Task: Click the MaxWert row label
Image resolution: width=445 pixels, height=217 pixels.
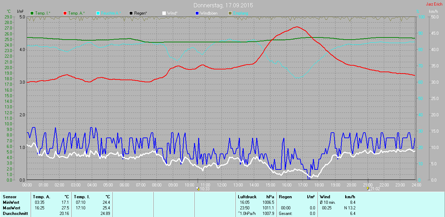Action: [x=11, y=208]
